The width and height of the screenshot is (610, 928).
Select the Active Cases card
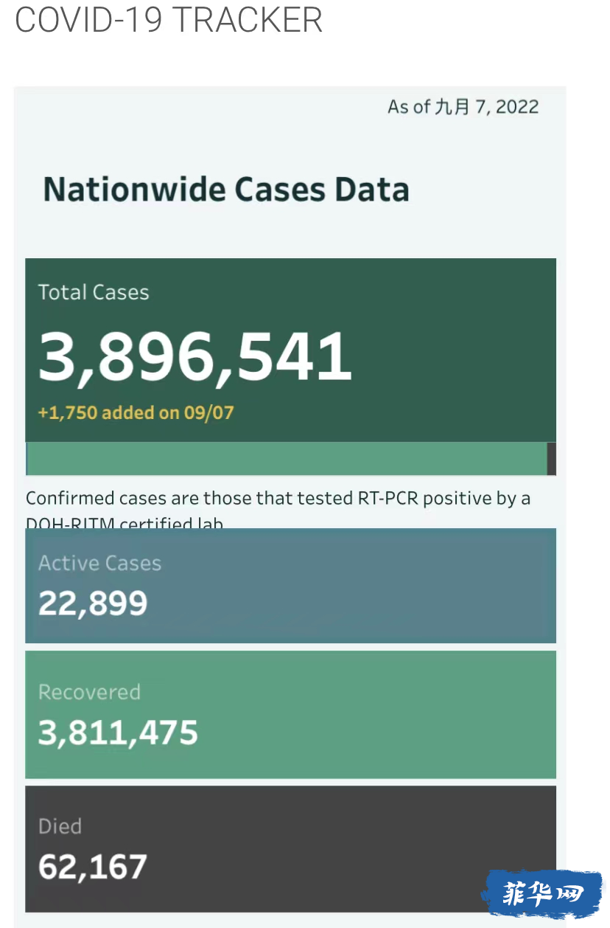[x=290, y=586]
